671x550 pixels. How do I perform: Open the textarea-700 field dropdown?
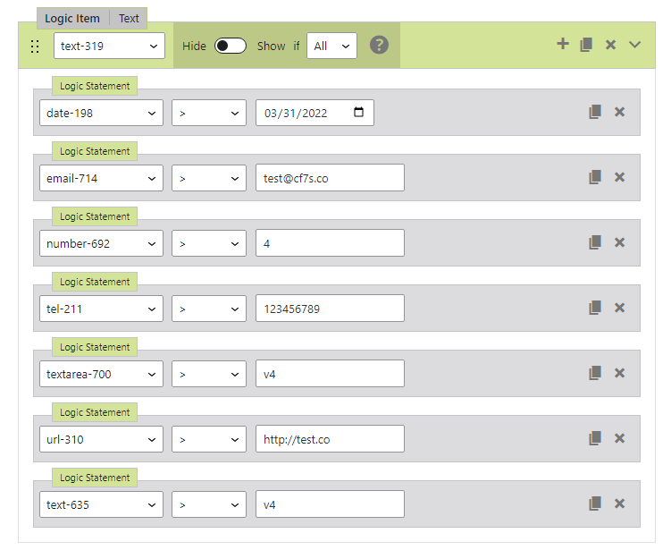coord(101,374)
